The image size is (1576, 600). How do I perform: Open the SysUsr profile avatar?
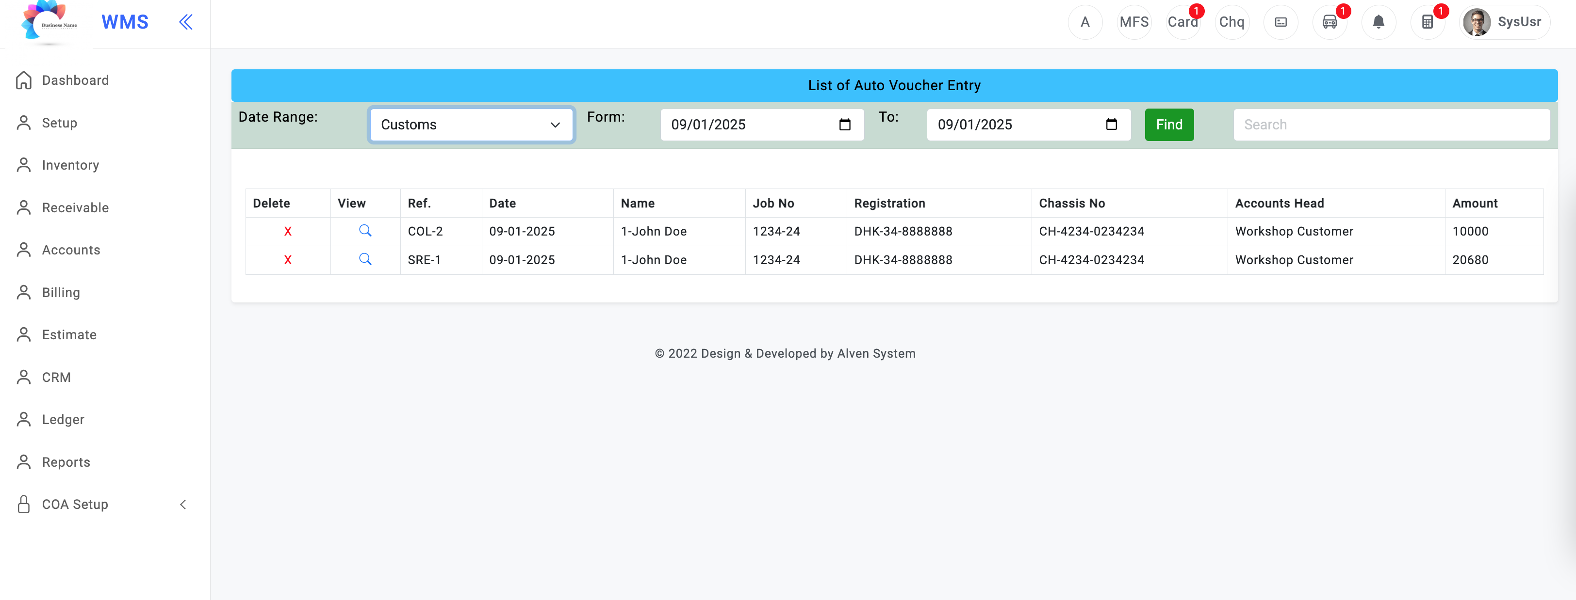coord(1476,22)
